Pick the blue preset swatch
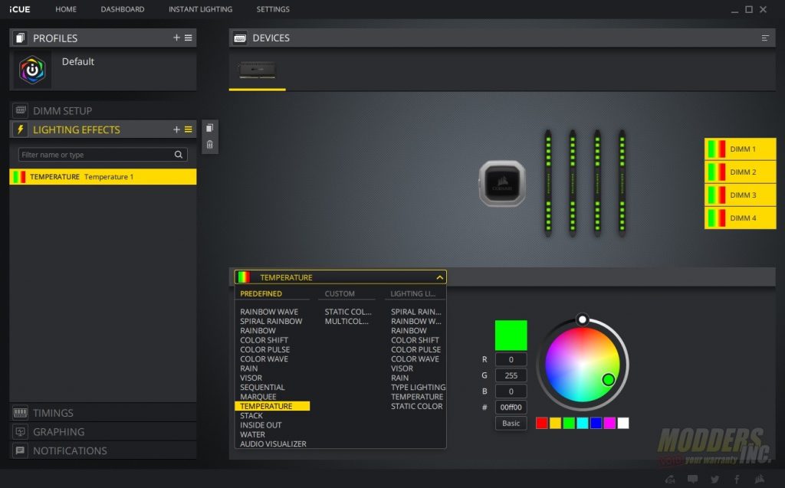This screenshot has height=488, width=785. (x=596, y=423)
